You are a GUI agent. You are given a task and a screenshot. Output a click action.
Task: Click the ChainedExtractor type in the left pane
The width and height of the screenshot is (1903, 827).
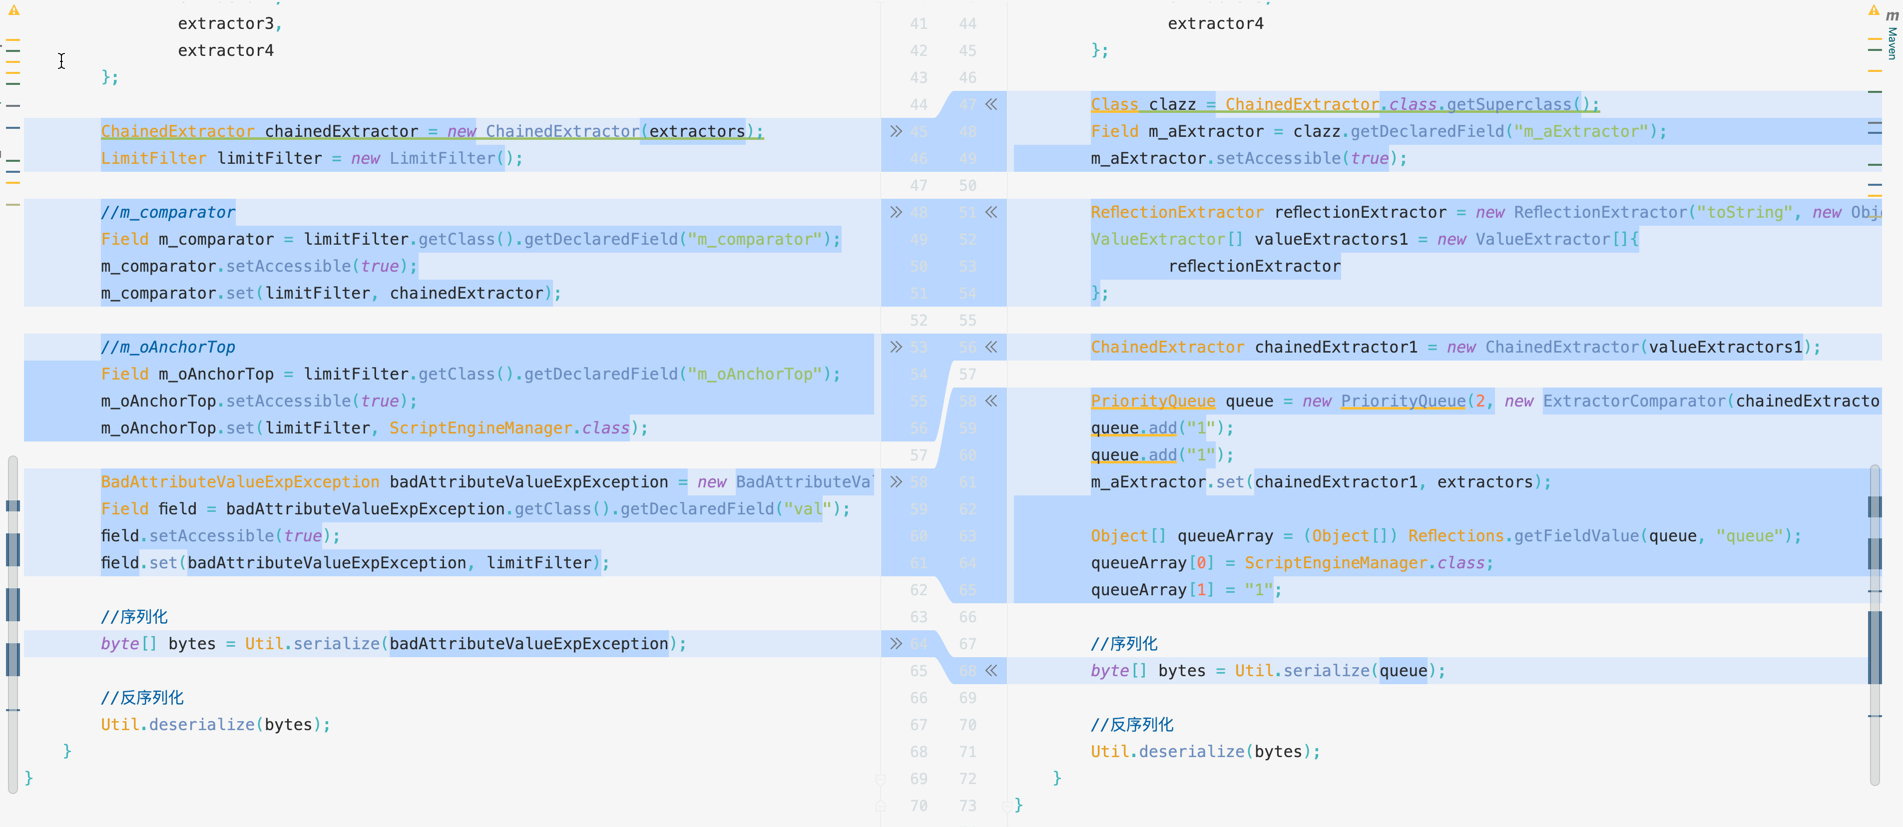[177, 131]
